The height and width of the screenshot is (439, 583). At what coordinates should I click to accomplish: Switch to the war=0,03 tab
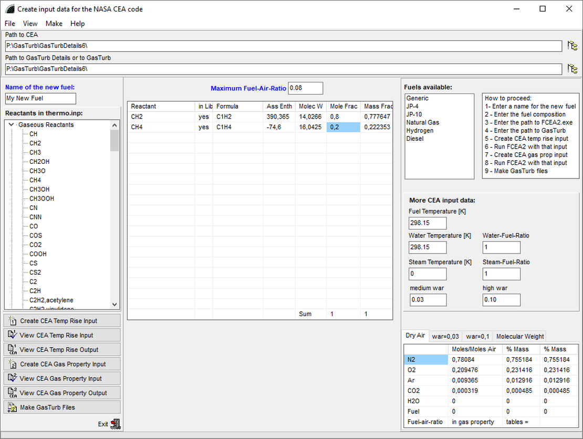[x=445, y=337]
